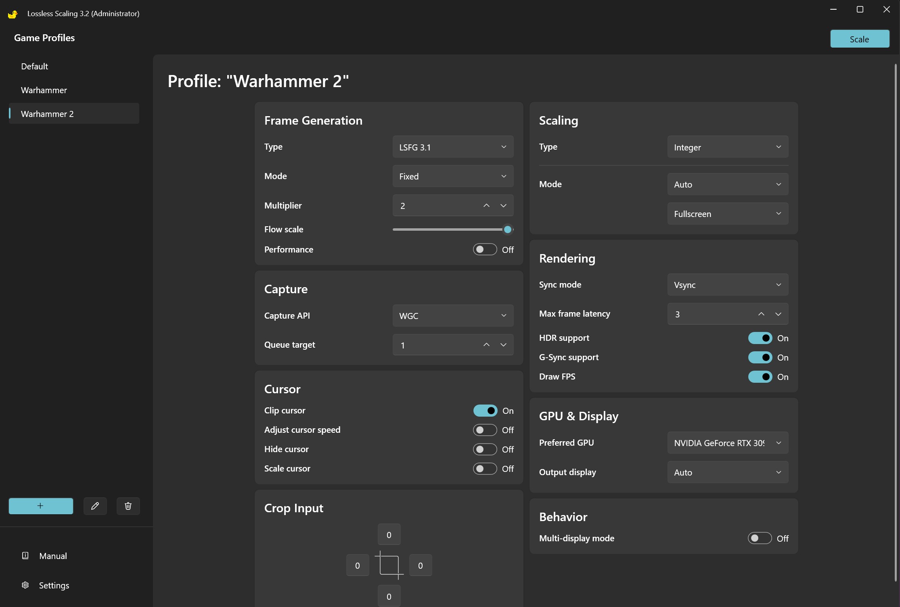Click the Profile "Warhammer 2" title
Screen dimensions: 900x607
click(x=258, y=81)
